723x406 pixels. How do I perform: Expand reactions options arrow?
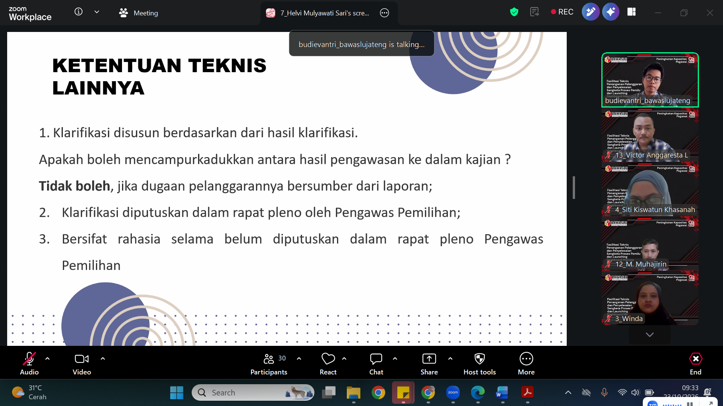344,359
